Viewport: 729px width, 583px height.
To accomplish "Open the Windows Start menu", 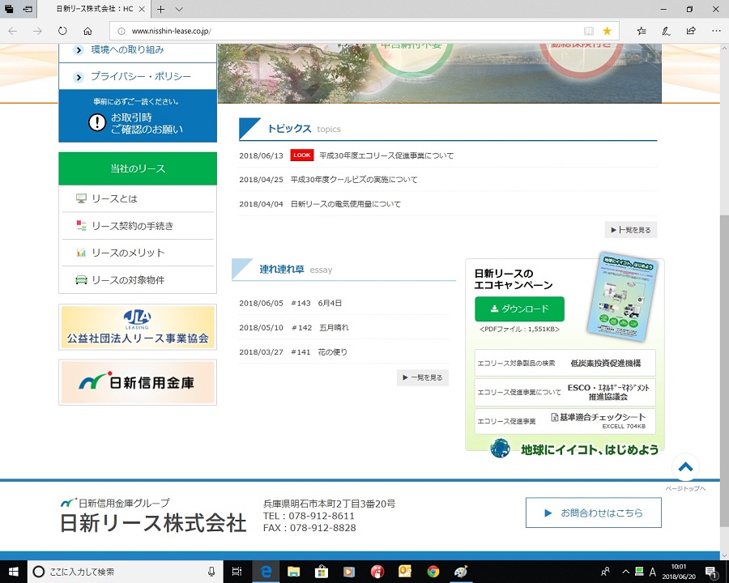I will 13,572.
